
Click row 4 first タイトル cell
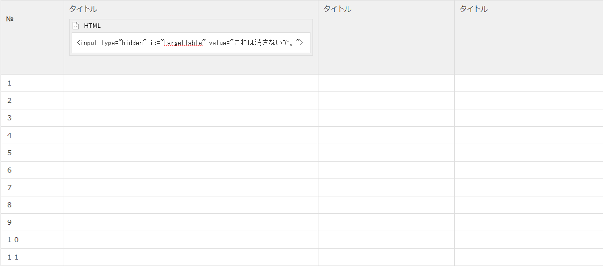click(191, 135)
